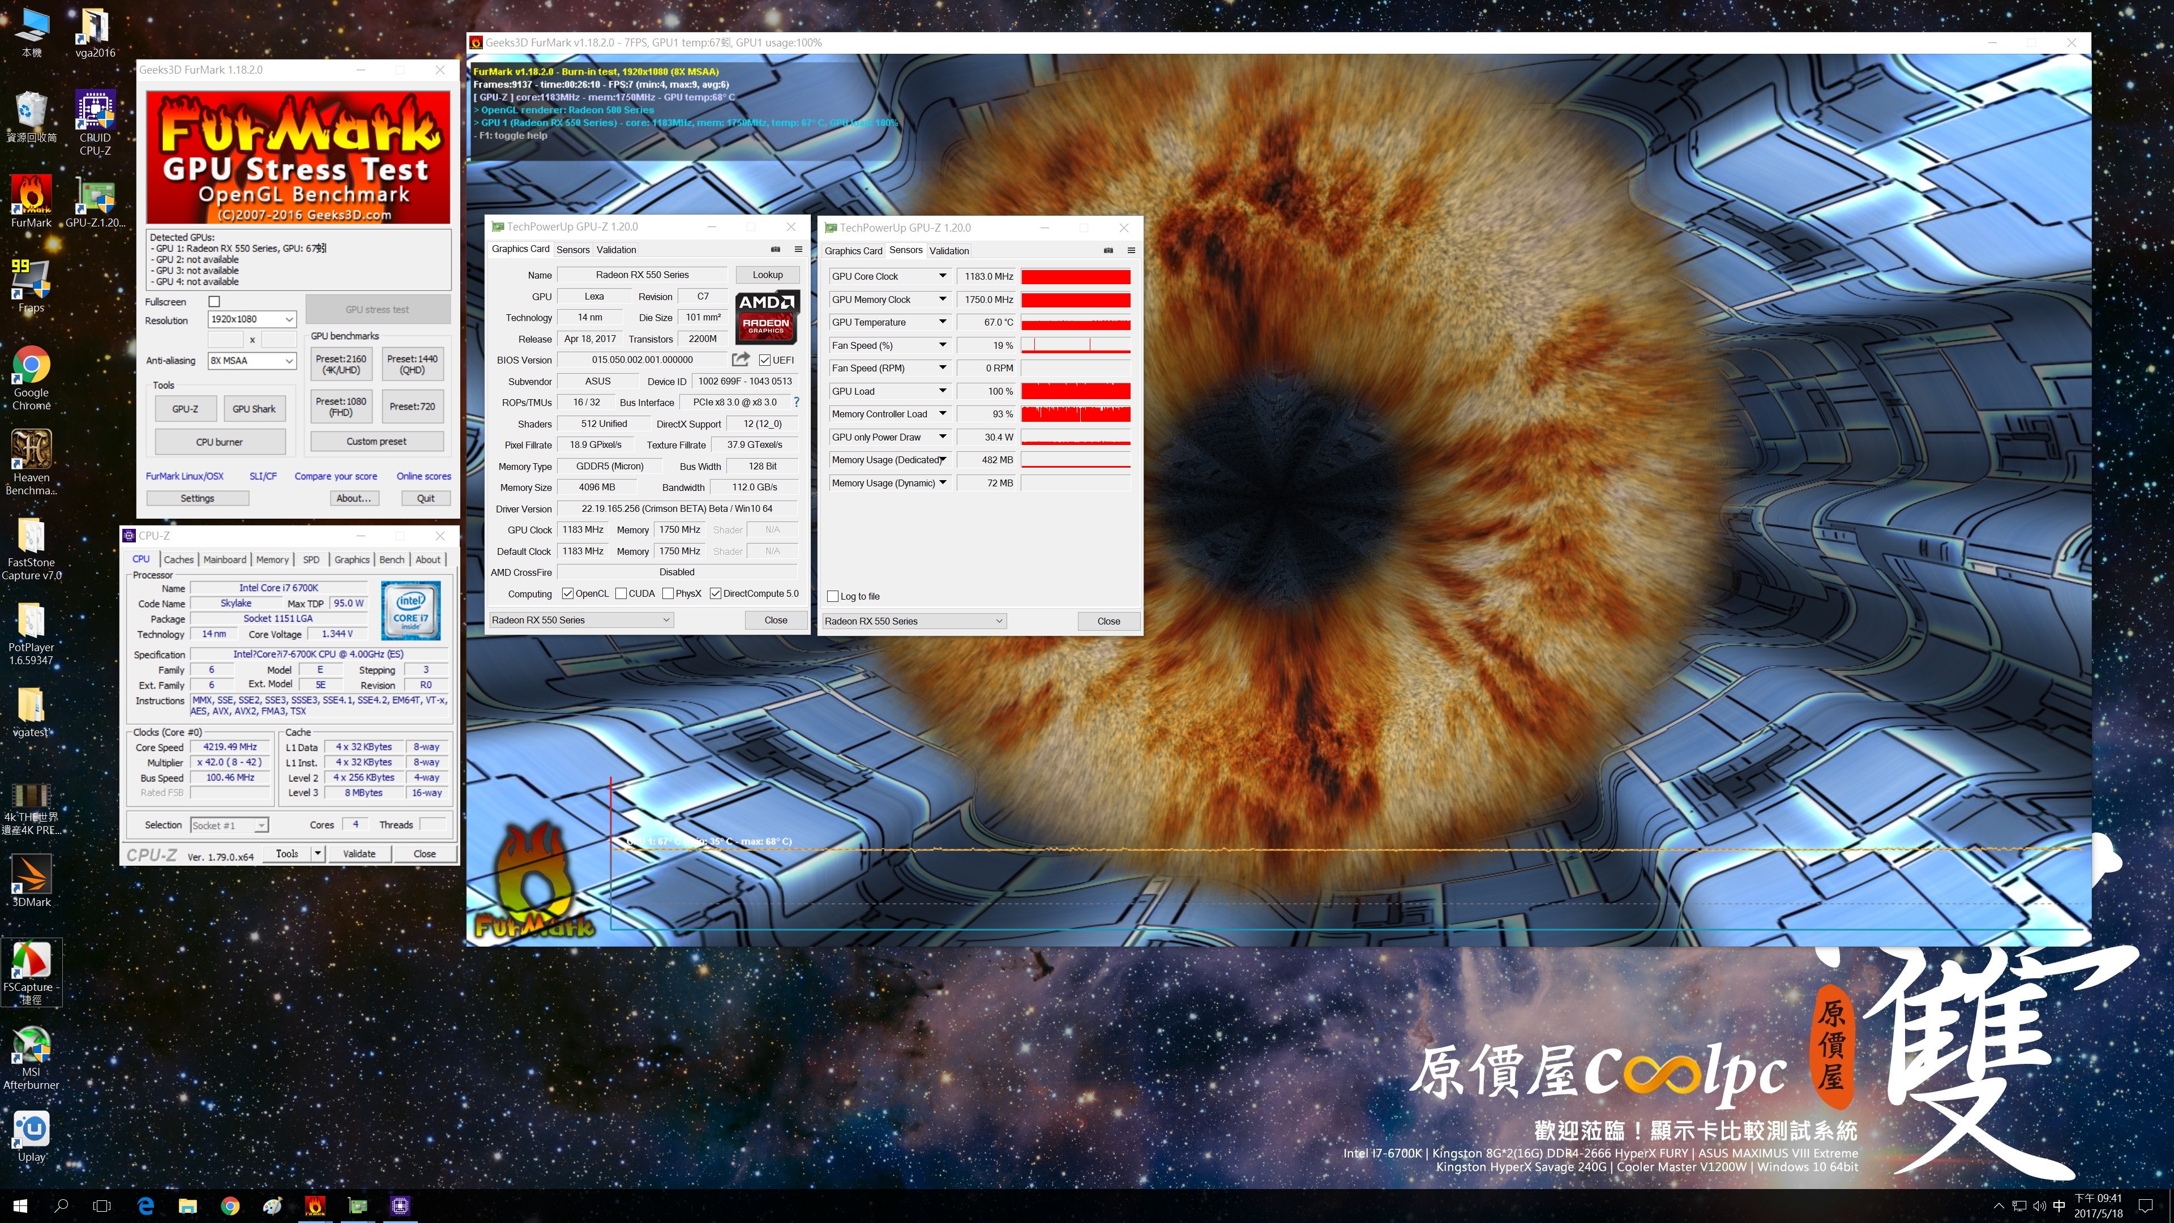Toggle the UEFI checkbox
The image size is (2174, 1223).
(x=765, y=361)
